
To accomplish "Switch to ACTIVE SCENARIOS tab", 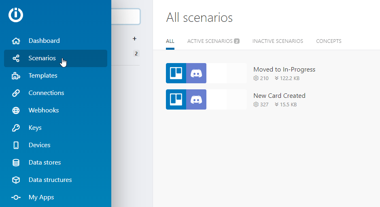I will pos(213,41).
